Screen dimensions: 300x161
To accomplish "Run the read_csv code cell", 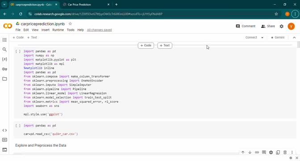I will coord(18,126).
